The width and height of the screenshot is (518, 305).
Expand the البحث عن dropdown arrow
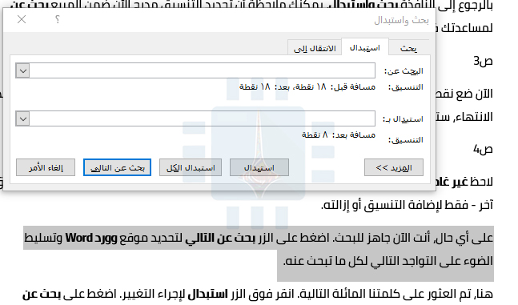coord(22,70)
